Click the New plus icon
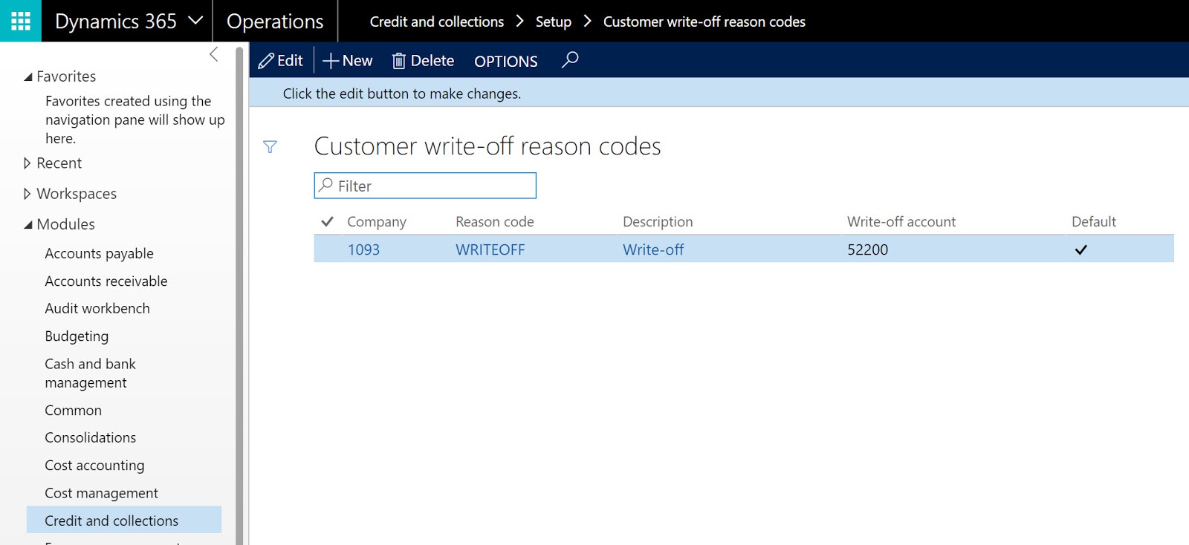 pos(331,61)
